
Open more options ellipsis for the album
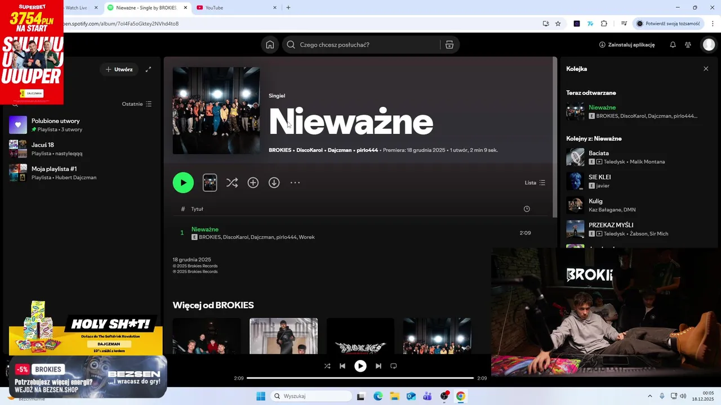tap(295, 183)
